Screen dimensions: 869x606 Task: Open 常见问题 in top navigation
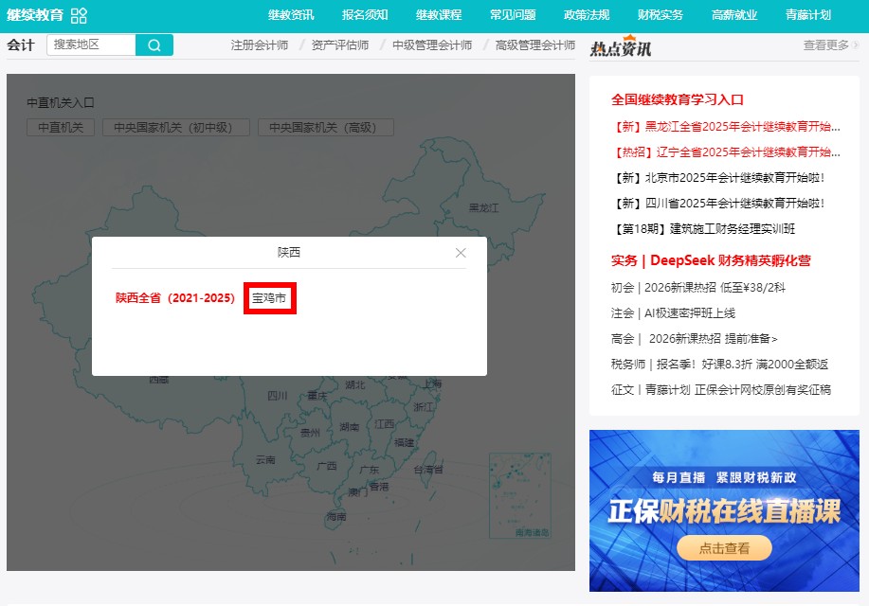coord(513,15)
